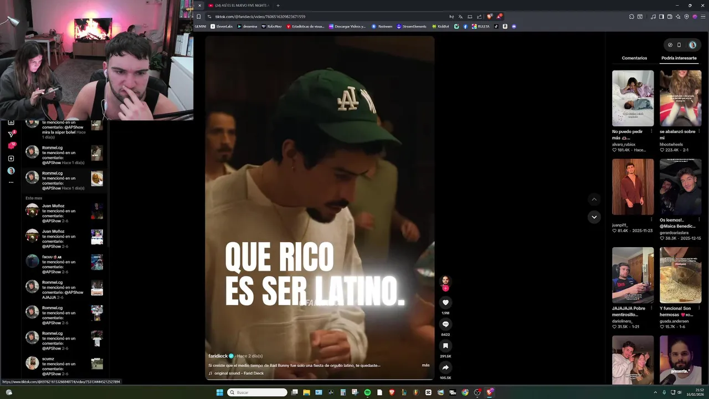Open TikTok messages paper plane icon
Image resolution: width=709 pixels, height=399 pixels.
click(x=11, y=134)
